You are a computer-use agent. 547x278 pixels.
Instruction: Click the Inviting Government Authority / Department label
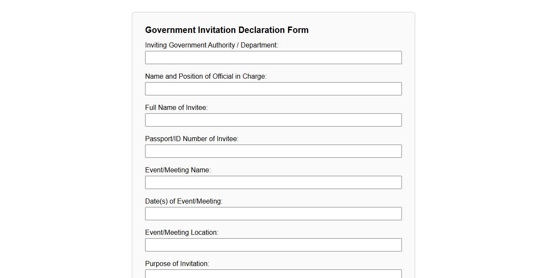click(211, 45)
